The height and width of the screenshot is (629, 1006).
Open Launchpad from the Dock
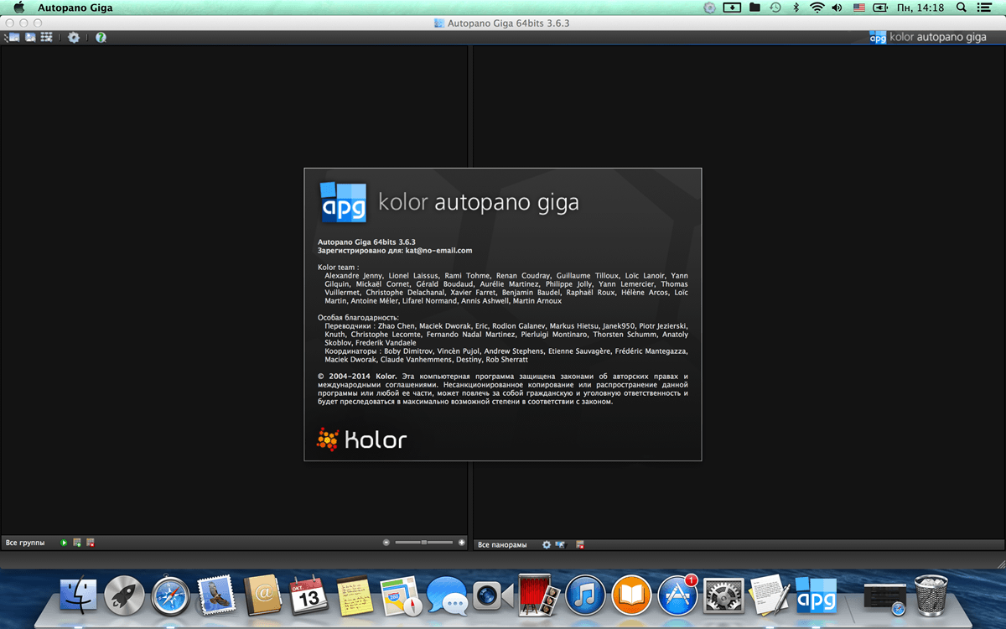click(125, 596)
